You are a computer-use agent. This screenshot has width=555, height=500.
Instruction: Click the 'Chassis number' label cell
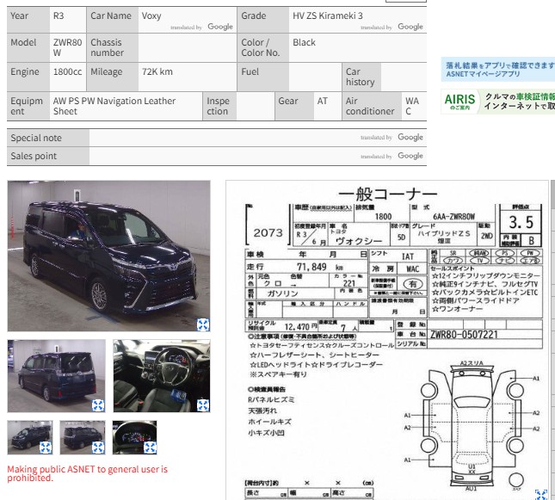tap(113, 47)
